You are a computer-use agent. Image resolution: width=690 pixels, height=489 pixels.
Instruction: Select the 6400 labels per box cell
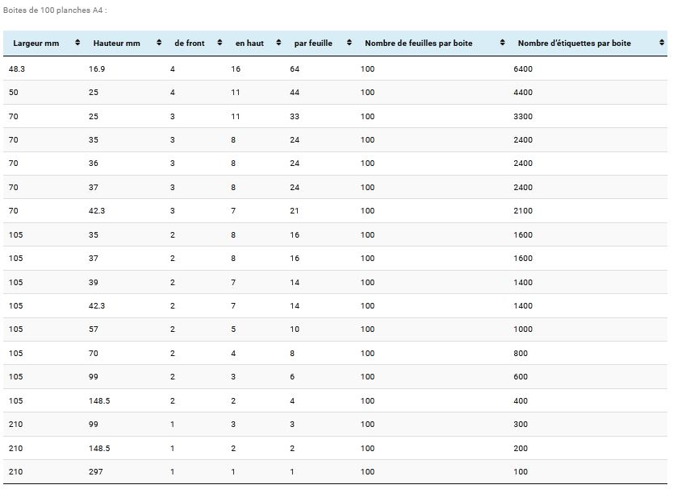[523, 69]
